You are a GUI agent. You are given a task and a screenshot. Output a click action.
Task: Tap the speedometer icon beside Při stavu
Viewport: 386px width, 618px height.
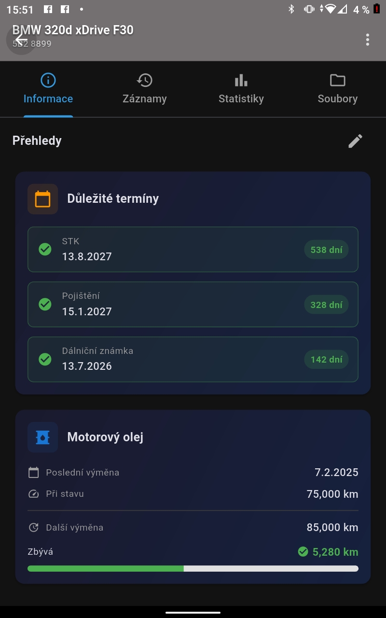click(x=33, y=494)
